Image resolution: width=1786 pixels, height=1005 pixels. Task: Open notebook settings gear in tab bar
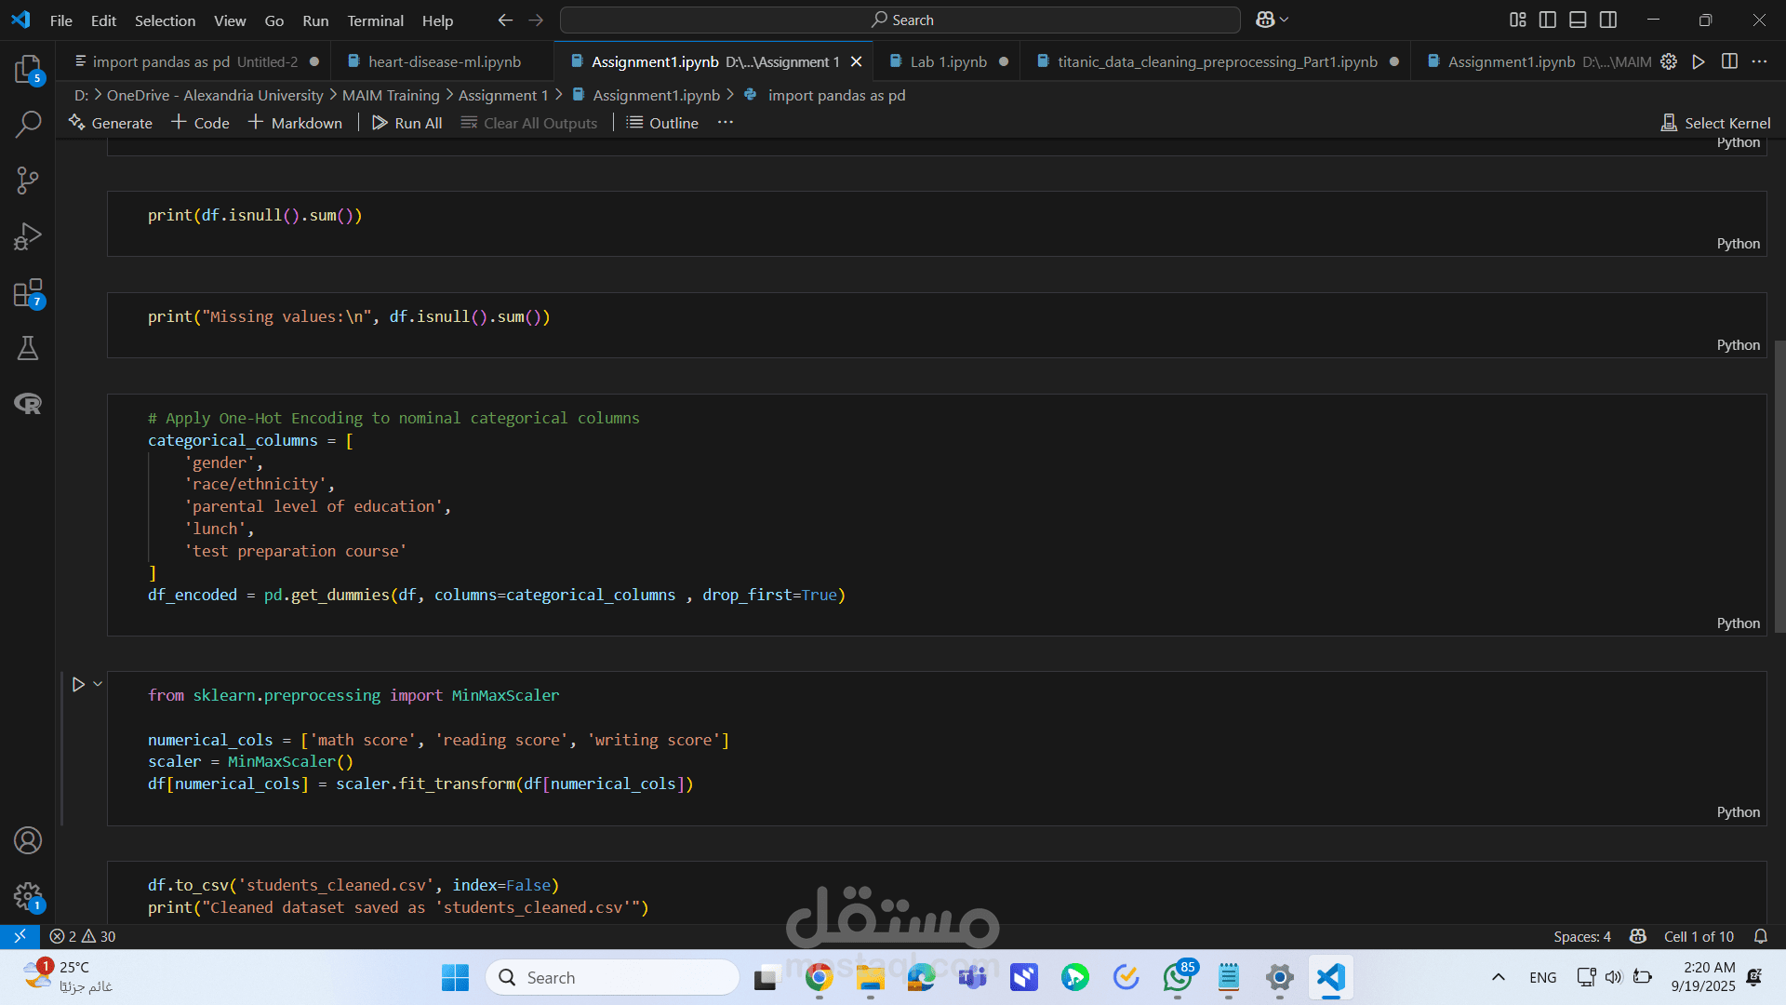[x=1669, y=61]
